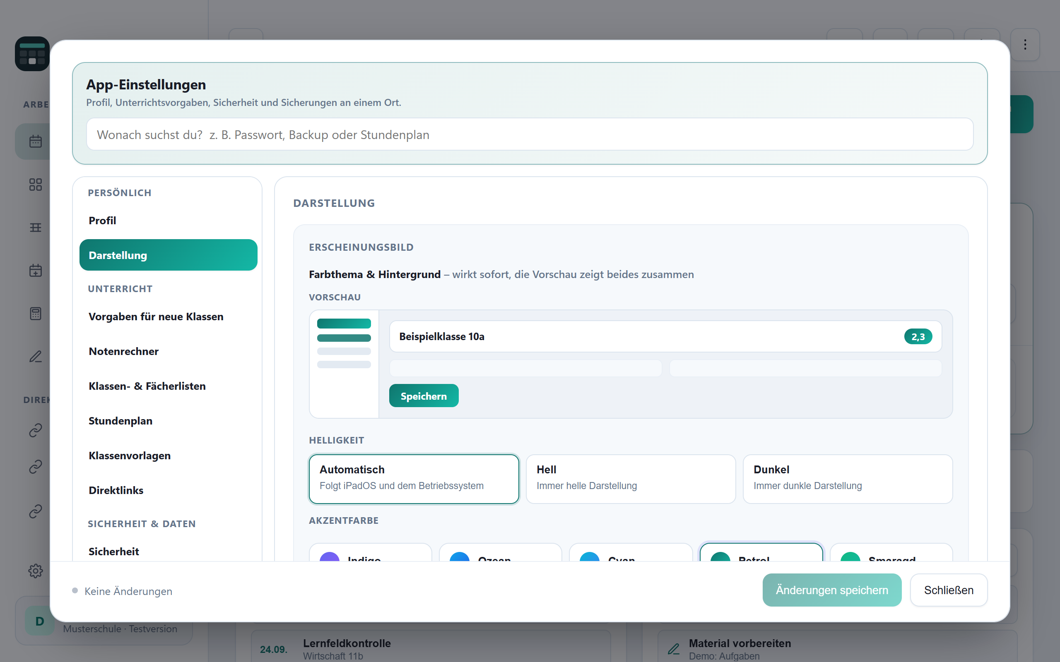
Task: Click Änderungen speichern button
Action: [832, 590]
